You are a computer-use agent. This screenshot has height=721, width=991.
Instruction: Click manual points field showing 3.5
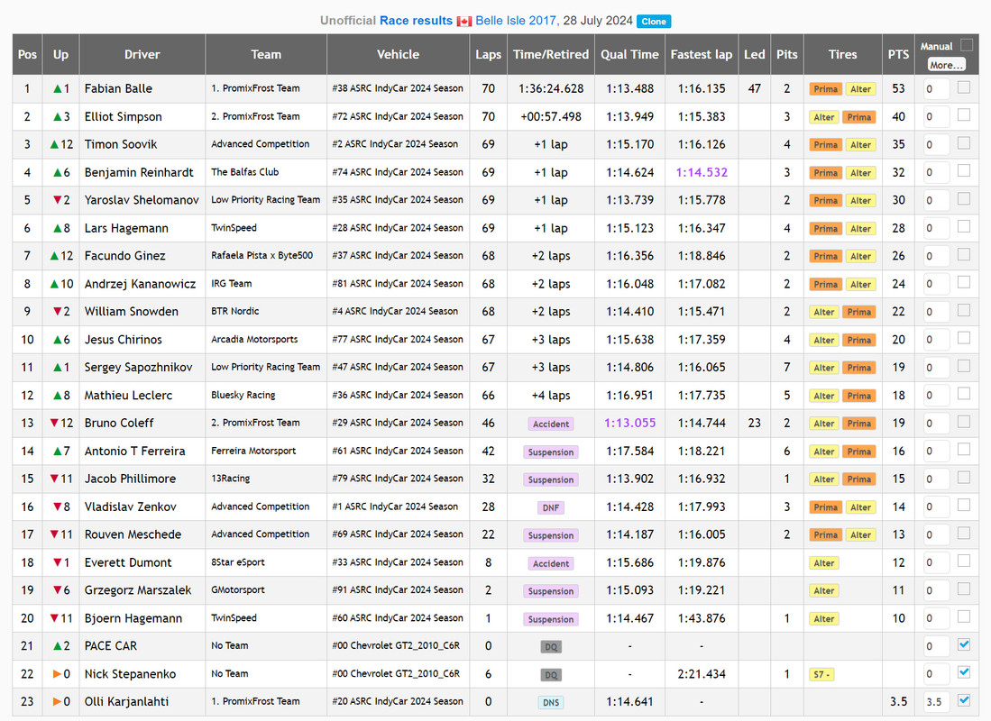(936, 702)
